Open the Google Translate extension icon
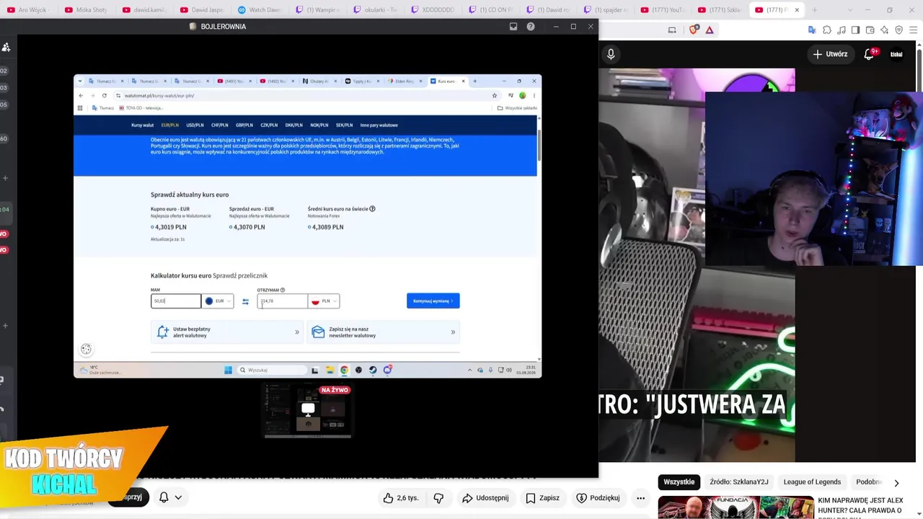This screenshot has width=923, height=519. pyautogui.click(x=813, y=30)
